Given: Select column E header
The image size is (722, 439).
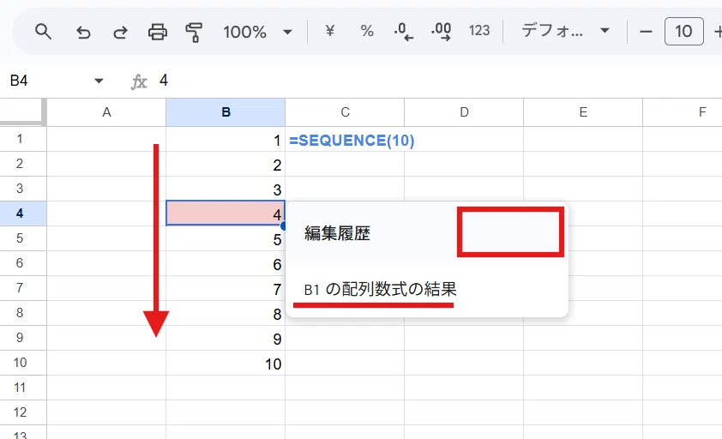Looking at the screenshot, I should tap(583, 112).
